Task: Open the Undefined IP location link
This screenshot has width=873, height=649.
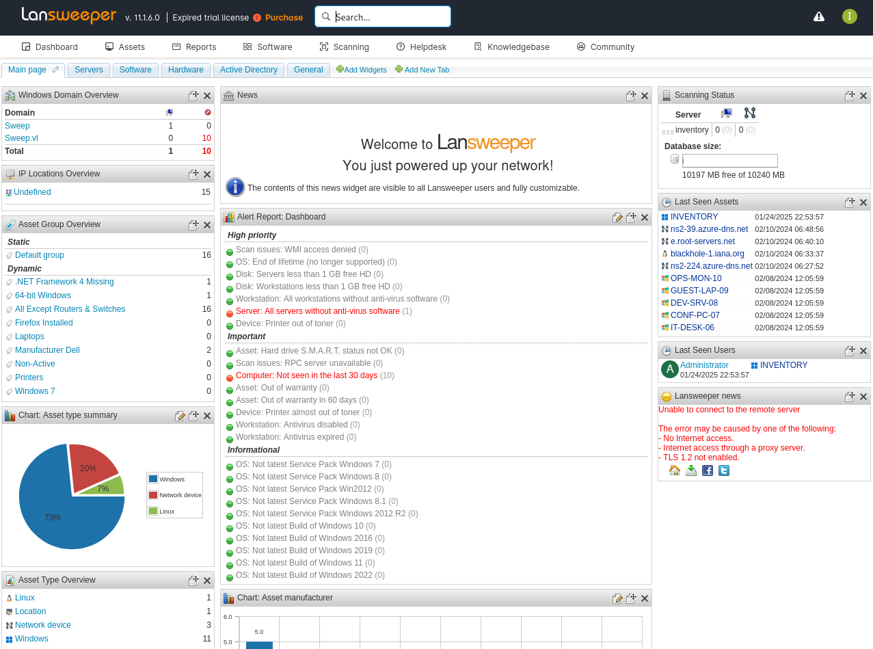Action: click(x=32, y=192)
